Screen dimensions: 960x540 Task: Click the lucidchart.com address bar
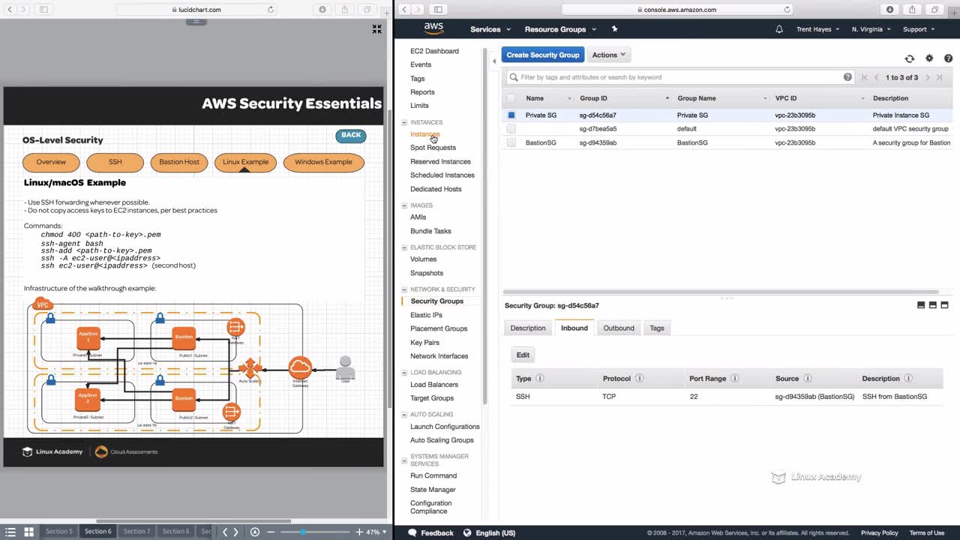pyautogui.click(x=196, y=10)
